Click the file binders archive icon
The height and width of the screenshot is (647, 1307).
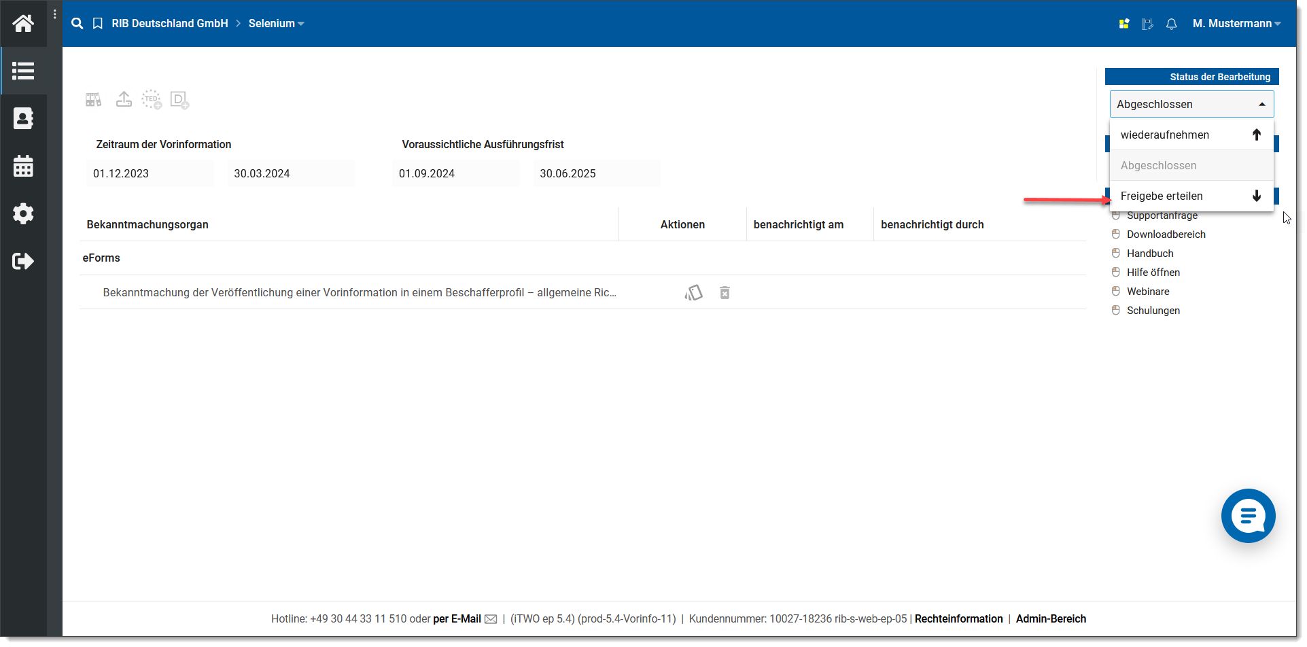[94, 100]
